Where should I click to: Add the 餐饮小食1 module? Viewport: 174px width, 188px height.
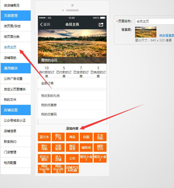click(x=86, y=158)
